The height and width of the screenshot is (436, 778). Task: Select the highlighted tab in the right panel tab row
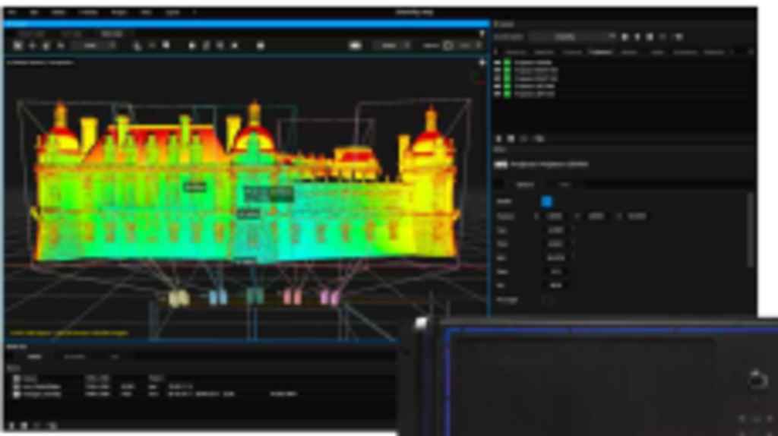(600, 52)
